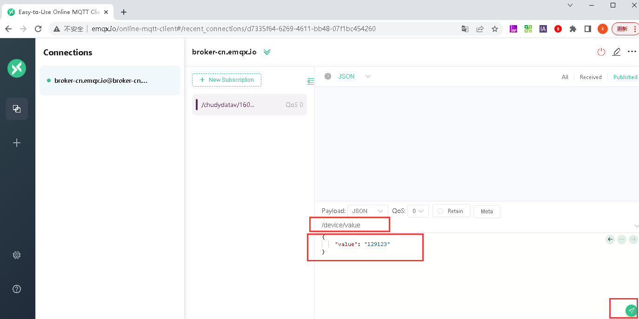Viewport: 639px width, 319px height.
Task: Collapse the subscription list panel icon
Action: pos(311,81)
